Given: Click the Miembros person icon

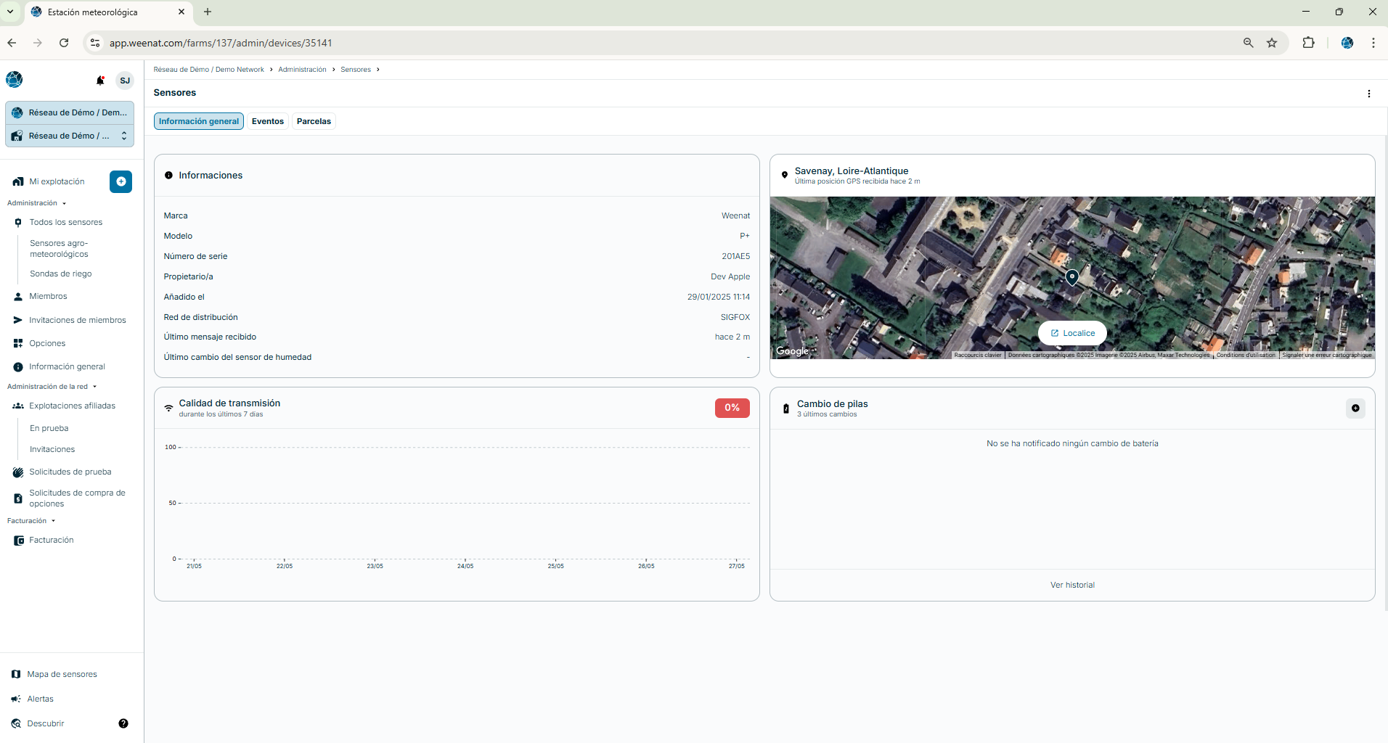Looking at the screenshot, I should [x=18, y=297].
